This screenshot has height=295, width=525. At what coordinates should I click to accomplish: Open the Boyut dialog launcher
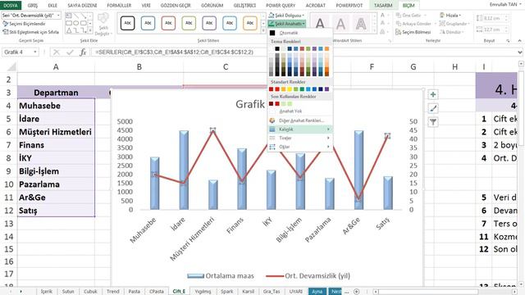point(508,41)
